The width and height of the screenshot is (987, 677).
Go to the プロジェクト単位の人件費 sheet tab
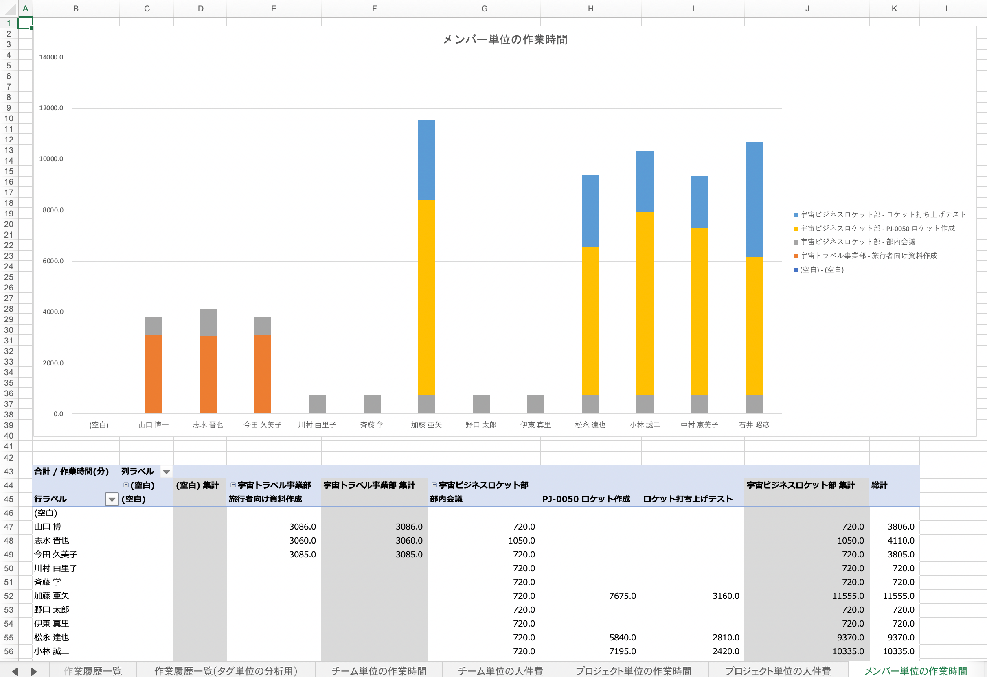point(778,671)
